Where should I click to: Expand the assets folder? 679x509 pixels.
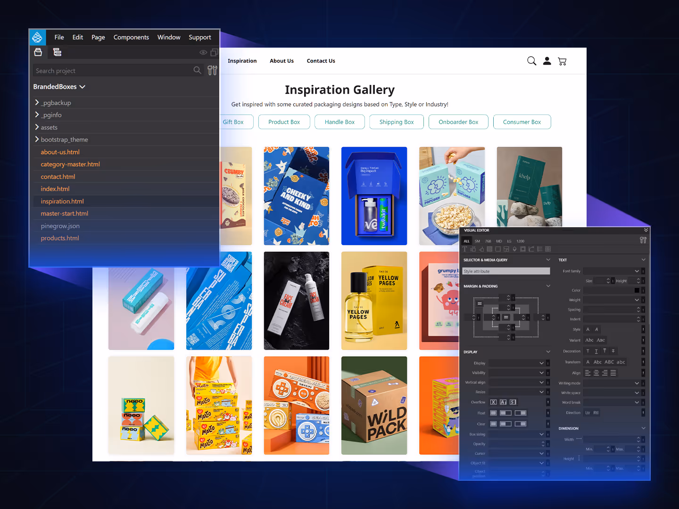(x=37, y=127)
